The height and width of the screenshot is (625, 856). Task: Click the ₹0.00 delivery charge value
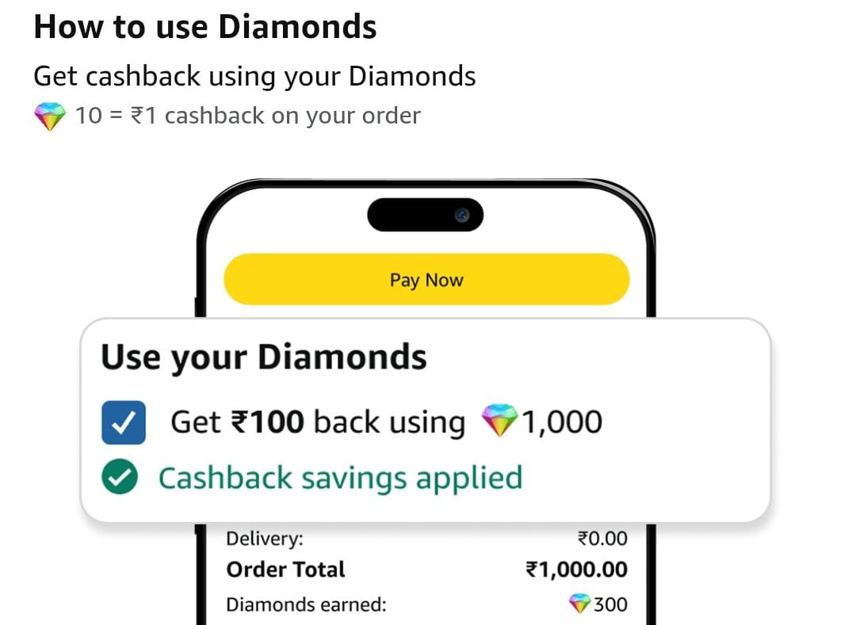[x=602, y=539]
